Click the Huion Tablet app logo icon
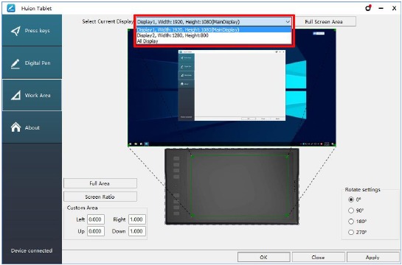This screenshot has height=265, width=402. coord(11,8)
